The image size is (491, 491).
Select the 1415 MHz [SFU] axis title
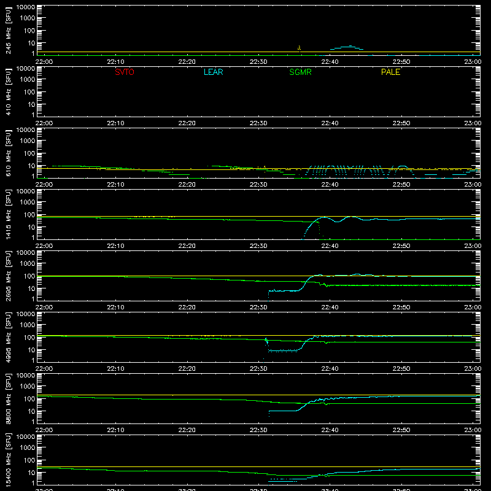point(9,214)
